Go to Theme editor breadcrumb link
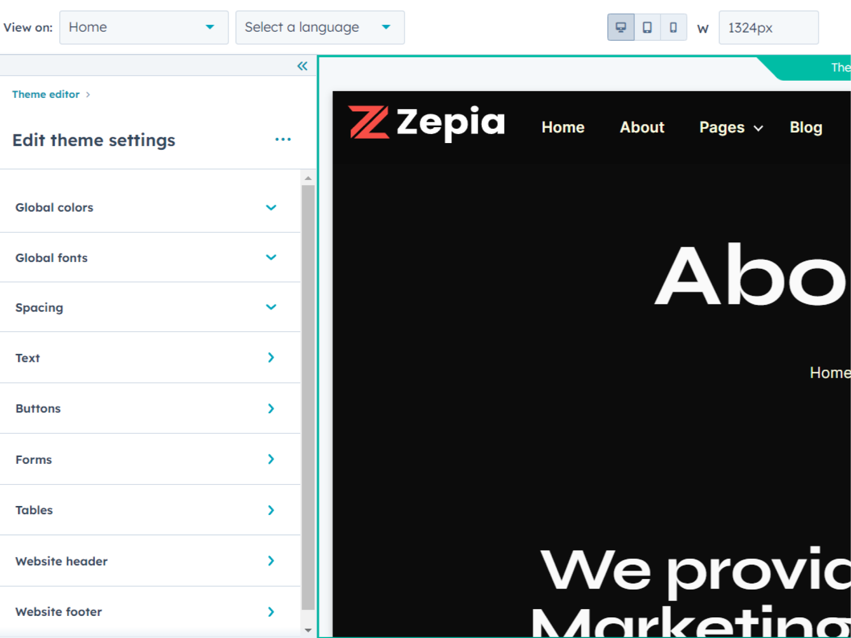Image resolution: width=851 pixels, height=638 pixels. 46,95
